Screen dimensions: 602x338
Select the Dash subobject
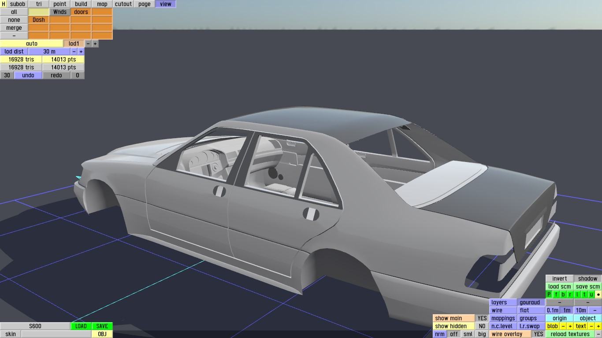tap(39, 20)
